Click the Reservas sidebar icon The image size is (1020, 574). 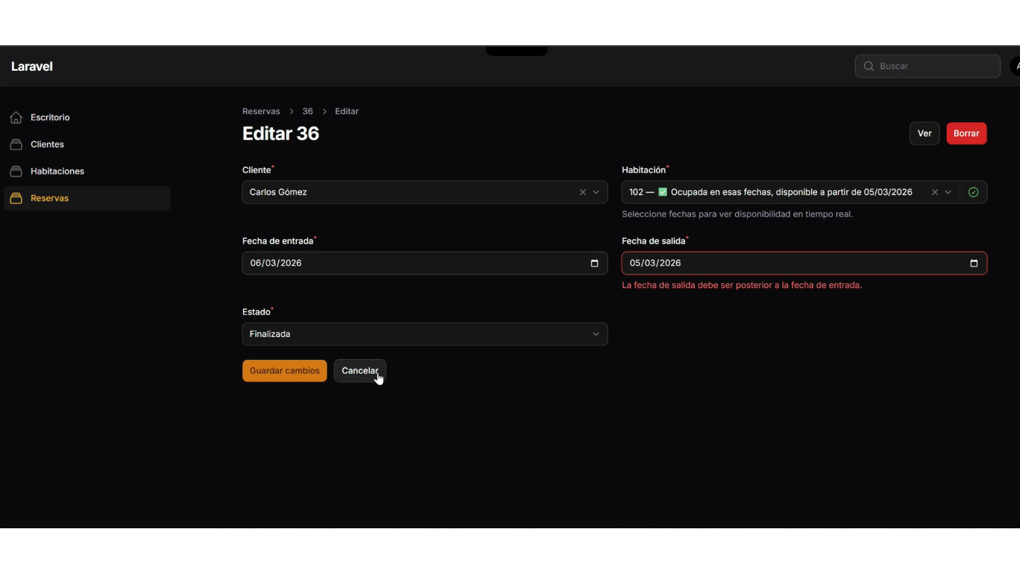[x=16, y=198]
